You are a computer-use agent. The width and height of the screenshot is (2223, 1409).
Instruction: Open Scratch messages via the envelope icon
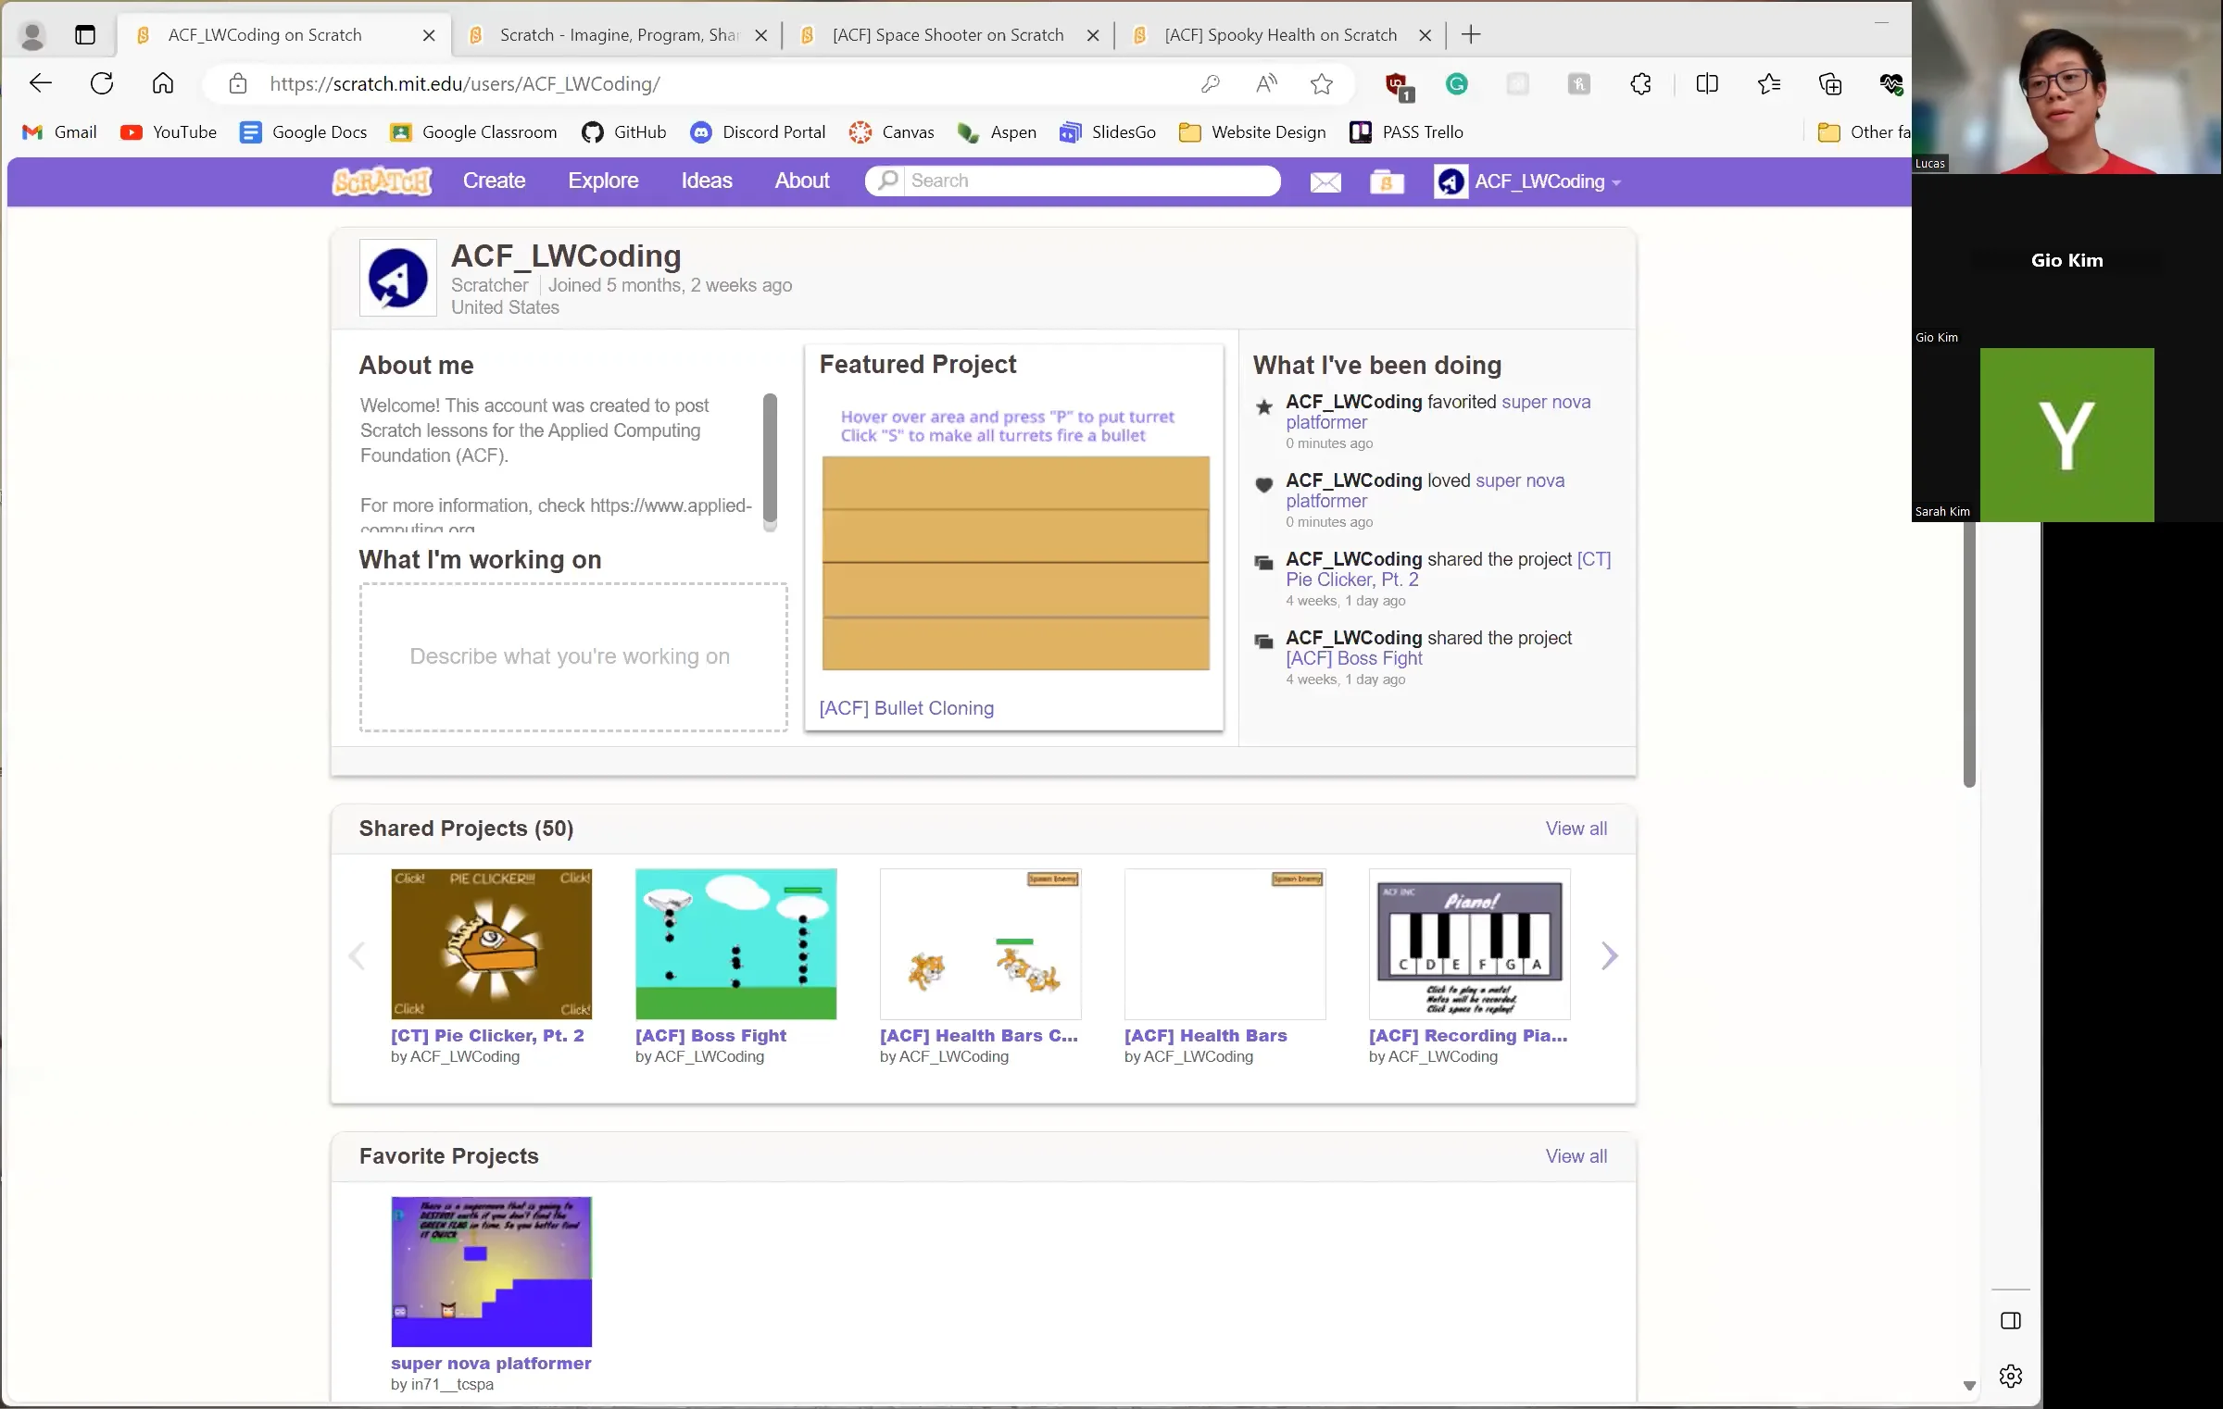tap(1325, 181)
